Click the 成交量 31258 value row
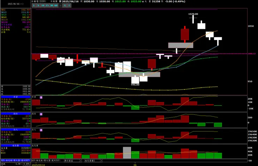 (x=16, y=148)
